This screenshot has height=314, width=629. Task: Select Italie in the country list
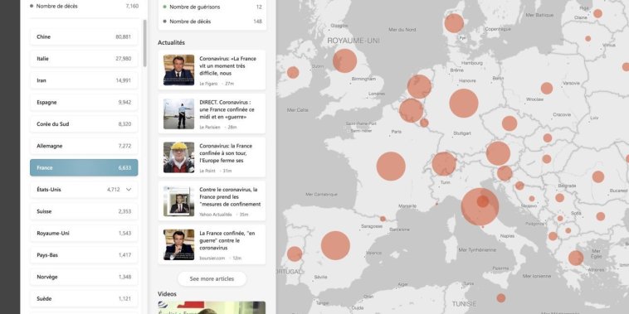pyautogui.click(x=84, y=59)
